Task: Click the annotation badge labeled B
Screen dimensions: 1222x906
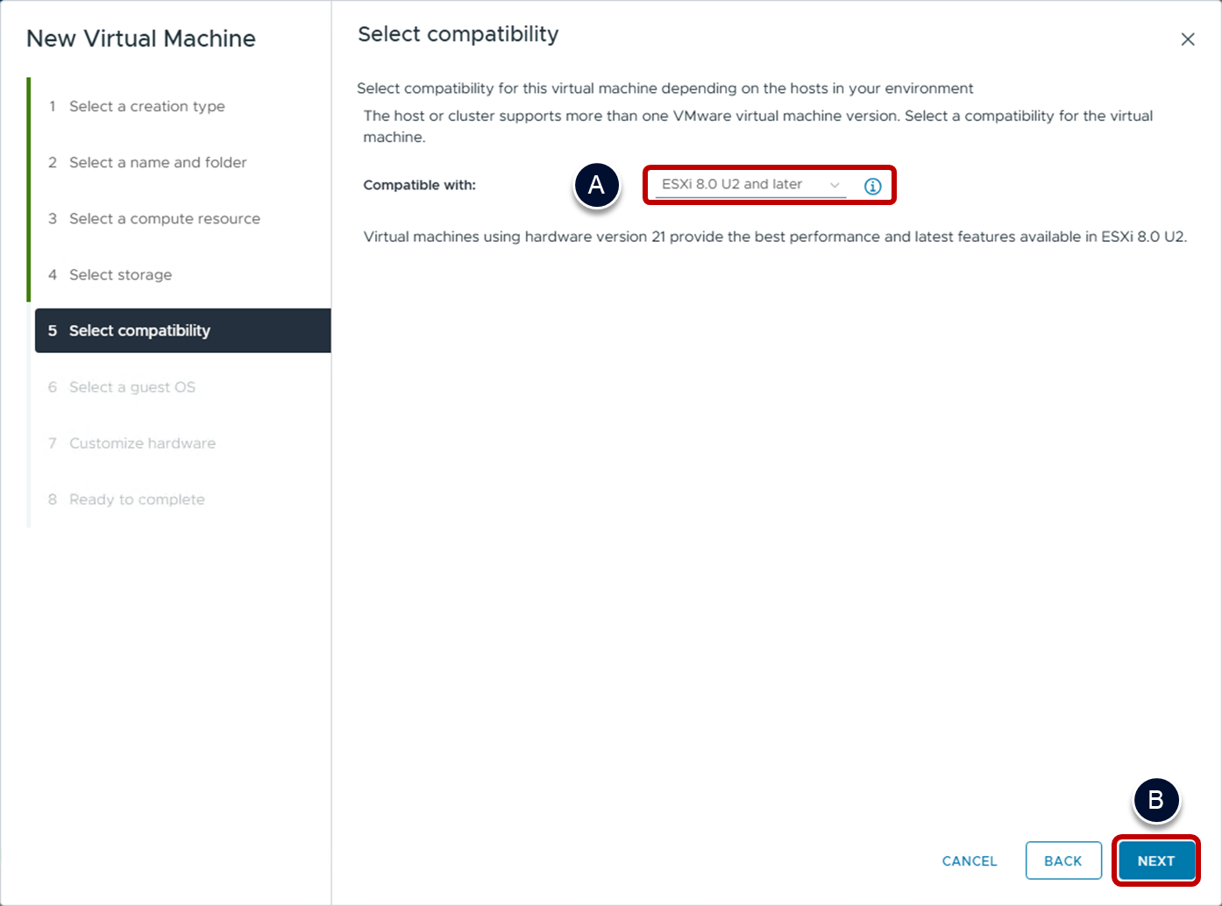Action: pos(1155,800)
